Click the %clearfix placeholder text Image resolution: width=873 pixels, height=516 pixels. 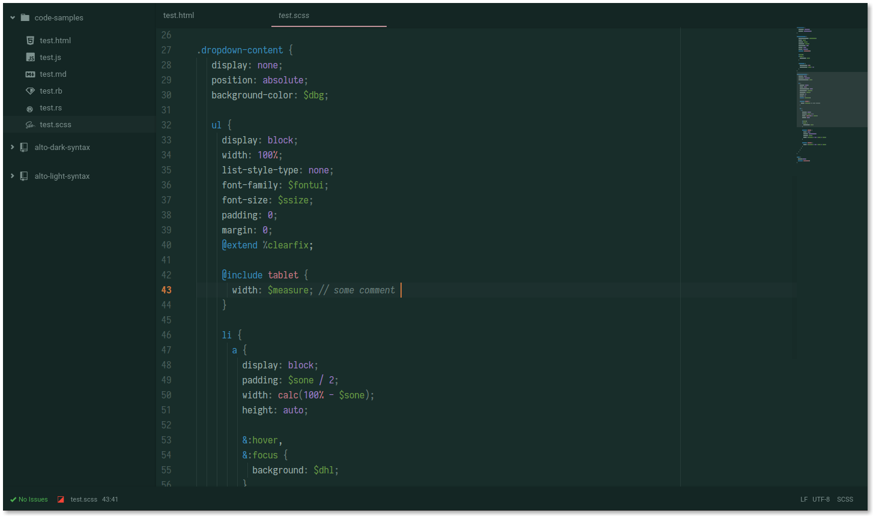click(x=285, y=245)
